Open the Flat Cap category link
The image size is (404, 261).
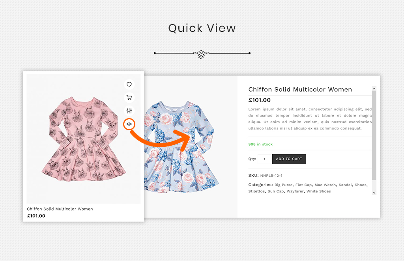click(x=303, y=185)
